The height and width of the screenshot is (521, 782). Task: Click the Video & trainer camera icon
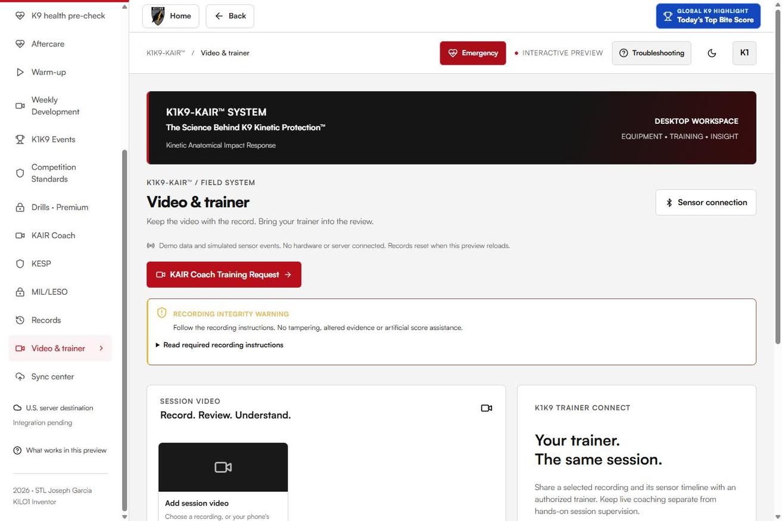click(x=20, y=348)
